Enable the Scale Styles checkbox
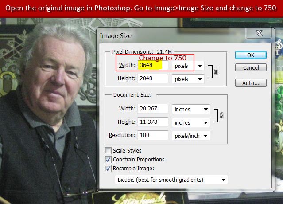 coord(108,150)
